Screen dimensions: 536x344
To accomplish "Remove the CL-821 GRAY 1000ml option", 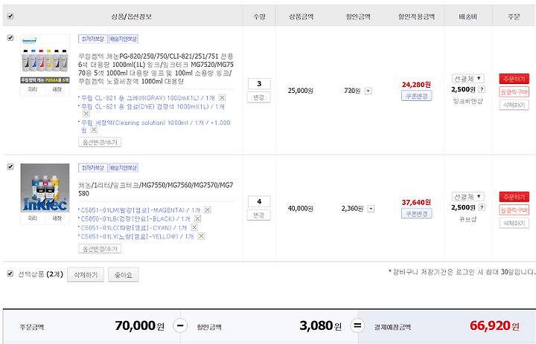I will tap(222, 98).
